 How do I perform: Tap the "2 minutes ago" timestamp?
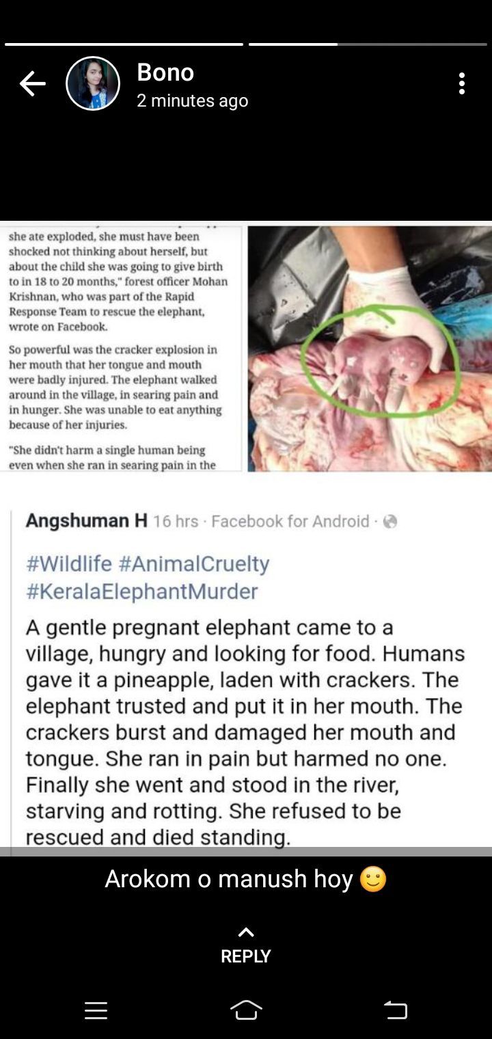(x=193, y=100)
